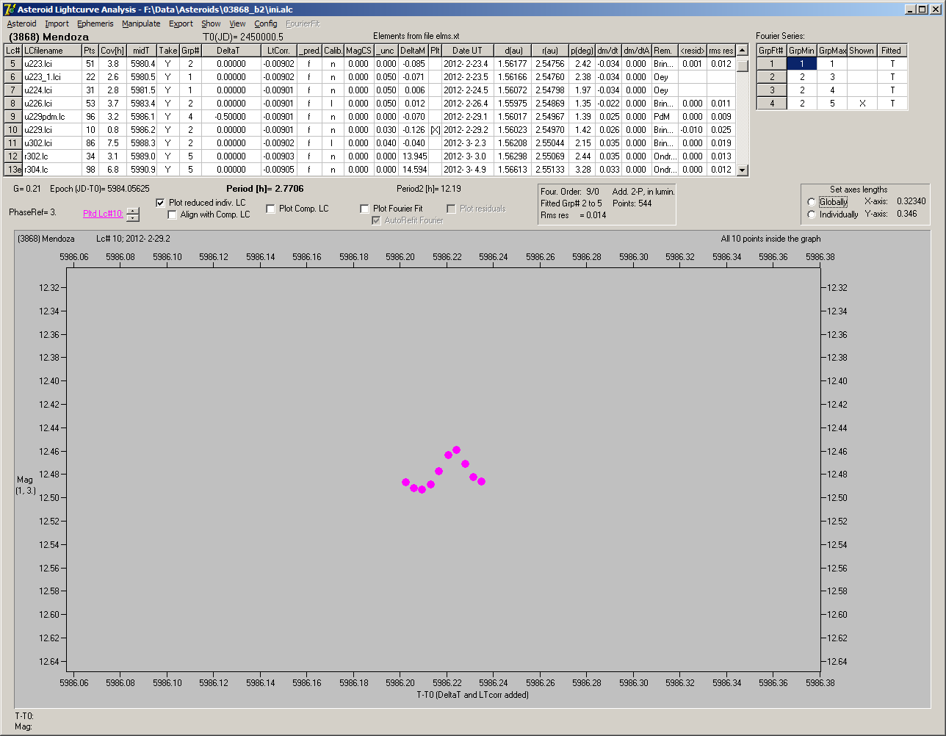Click the application icon in title bar
Screen dimensions: 946x736
pyautogui.click(x=10, y=9)
